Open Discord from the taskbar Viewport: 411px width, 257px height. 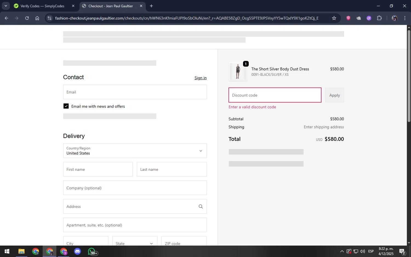coord(78,251)
